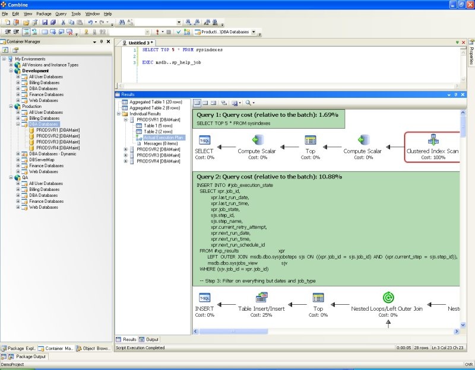The height and width of the screenshot is (370, 475).
Task: Toggle the pin on Container Manager panel
Action: pyautogui.click(x=101, y=42)
